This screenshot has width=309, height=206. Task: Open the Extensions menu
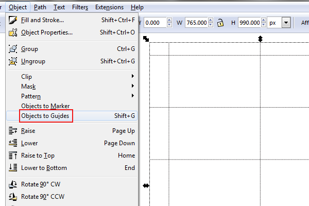pyautogui.click(x=109, y=7)
